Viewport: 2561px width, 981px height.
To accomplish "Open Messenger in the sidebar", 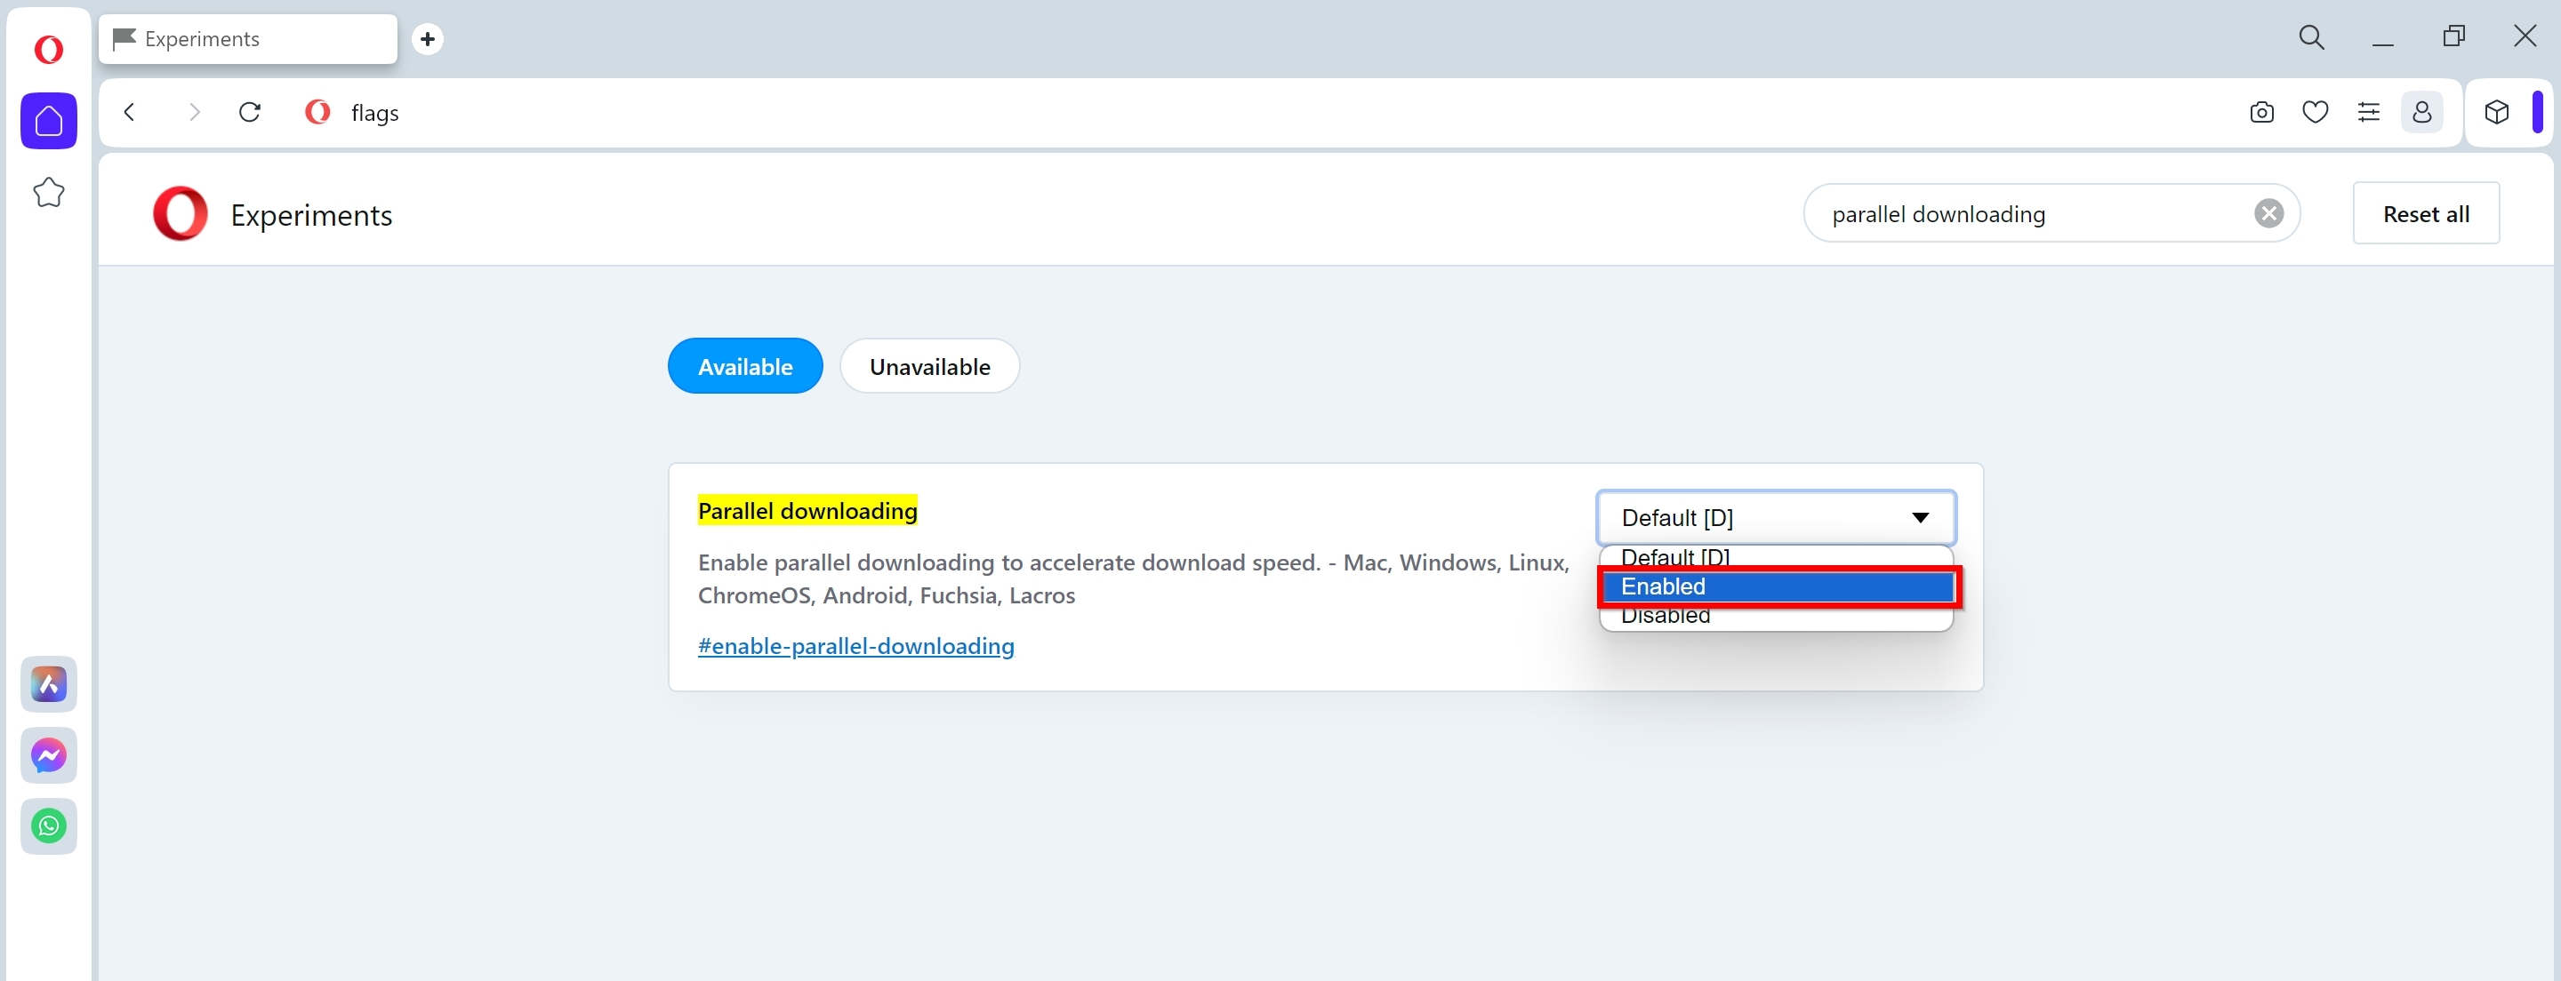I will (x=49, y=755).
